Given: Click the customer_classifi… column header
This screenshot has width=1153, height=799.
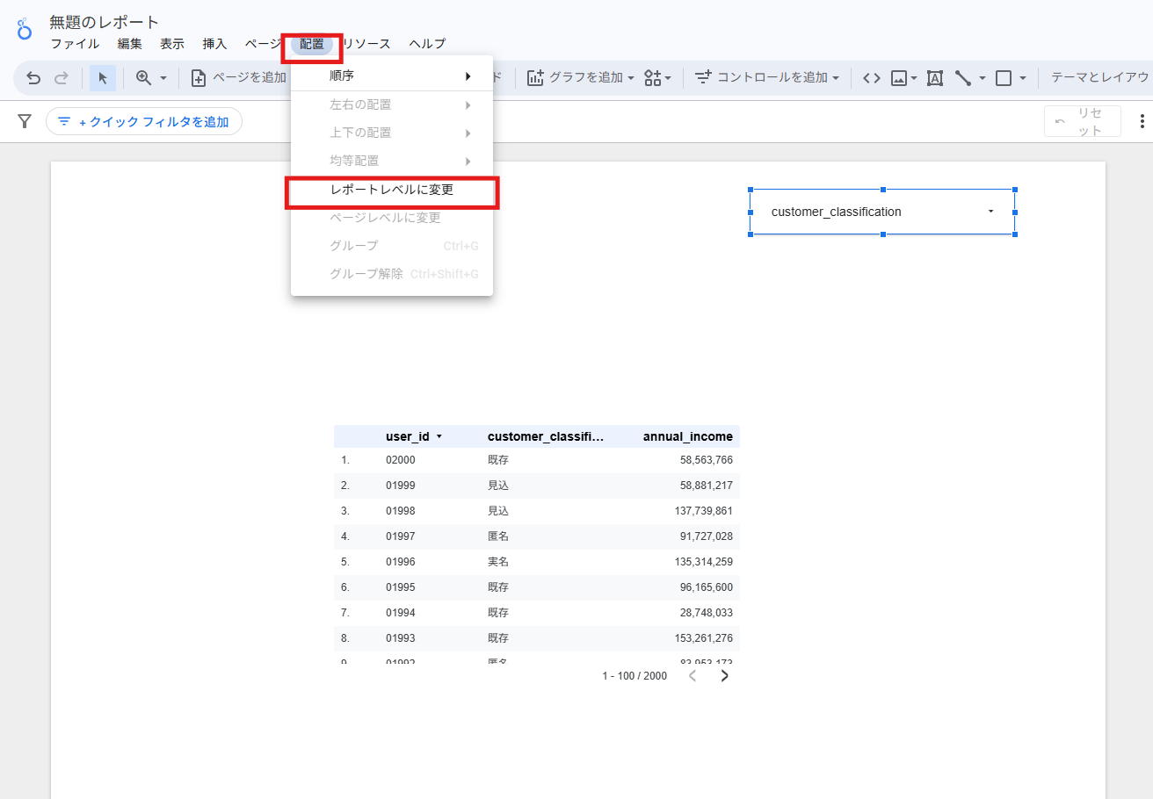Looking at the screenshot, I should pyautogui.click(x=547, y=436).
